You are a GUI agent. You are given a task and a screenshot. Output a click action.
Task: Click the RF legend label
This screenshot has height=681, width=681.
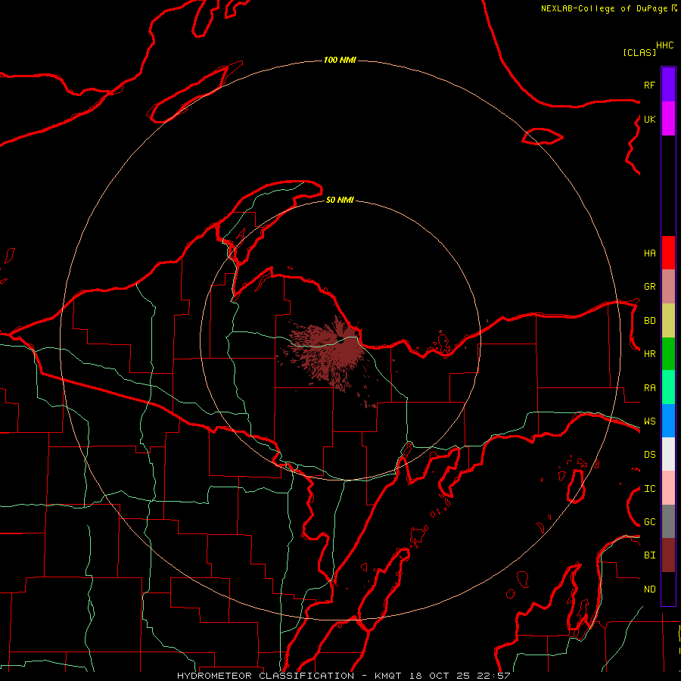point(649,85)
